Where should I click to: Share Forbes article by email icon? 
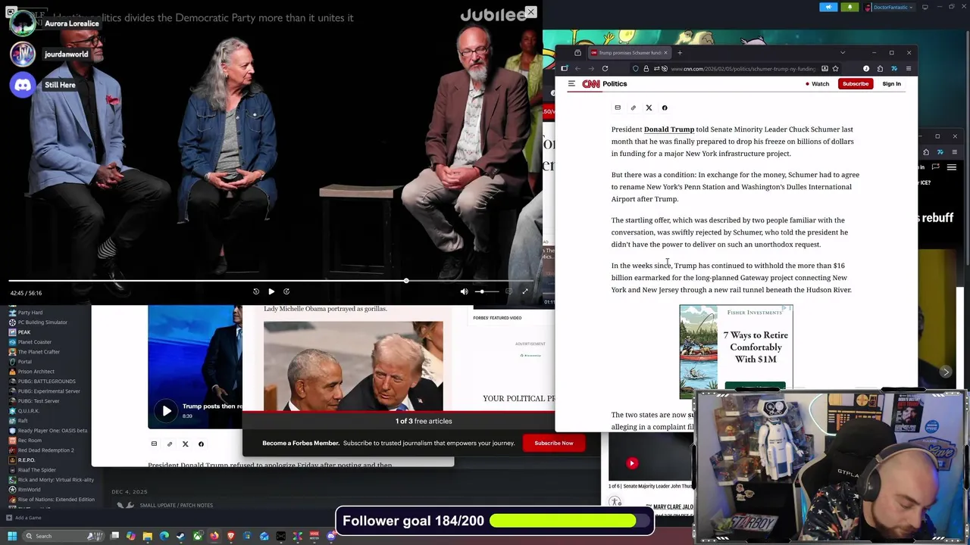154,444
